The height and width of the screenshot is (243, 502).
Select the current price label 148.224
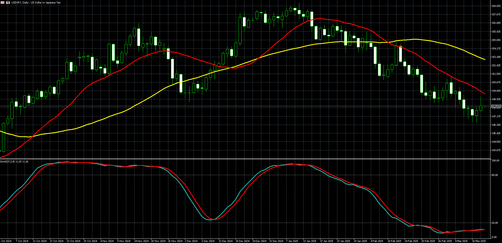coord(496,106)
